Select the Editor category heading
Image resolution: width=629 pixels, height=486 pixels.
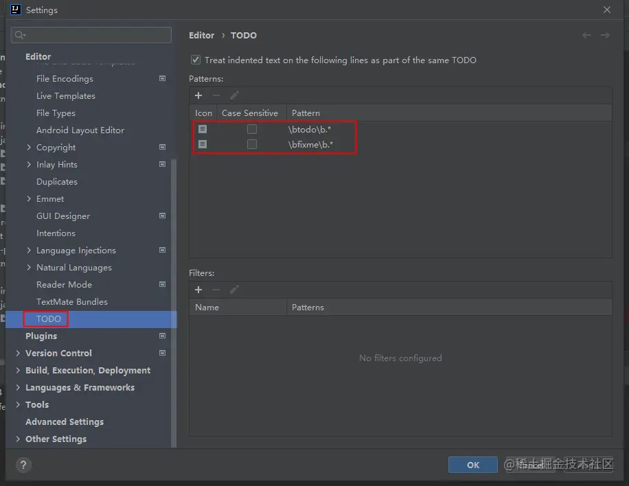click(38, 56)
